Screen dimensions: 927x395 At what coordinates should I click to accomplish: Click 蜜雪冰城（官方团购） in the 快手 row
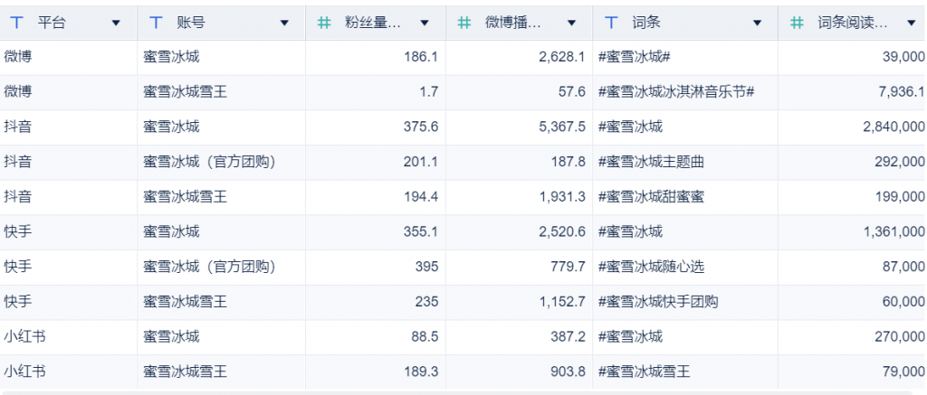(x=210, y=267)
